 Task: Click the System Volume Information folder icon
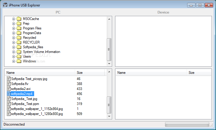[x=19, y=52]
